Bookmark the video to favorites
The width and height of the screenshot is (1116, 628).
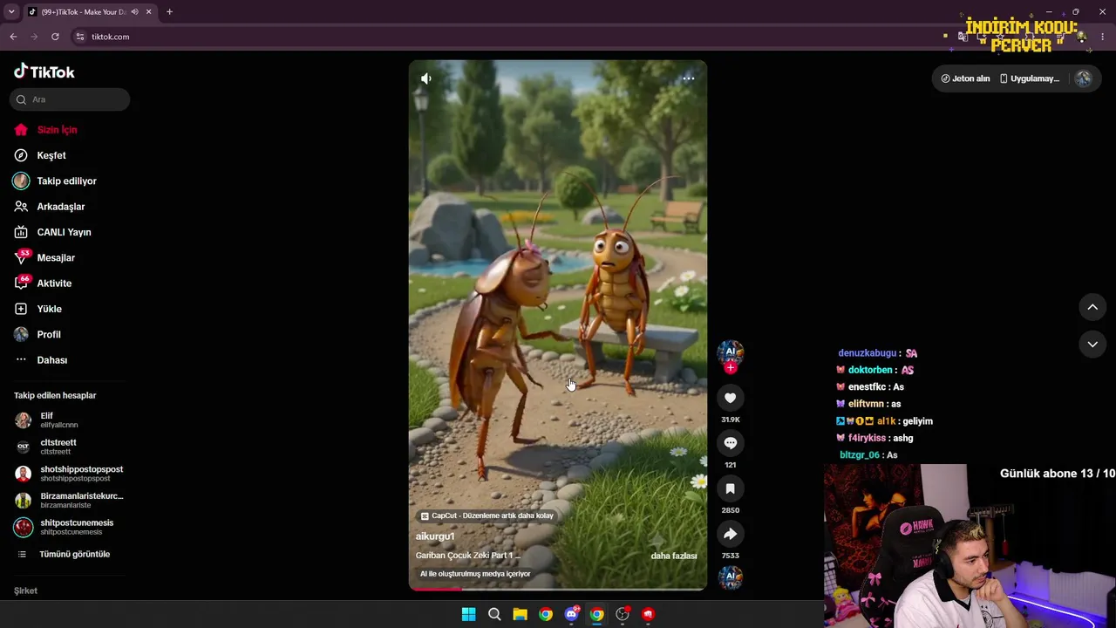click(x=731, y=488)
